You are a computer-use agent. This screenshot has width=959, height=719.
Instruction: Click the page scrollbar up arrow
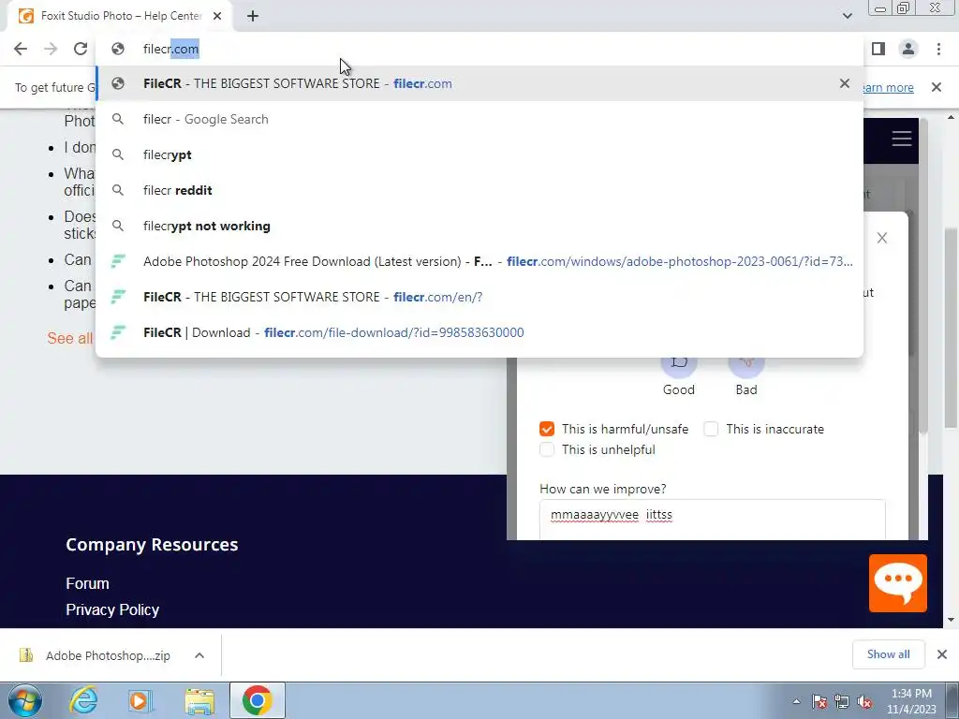tap(952, 117)
